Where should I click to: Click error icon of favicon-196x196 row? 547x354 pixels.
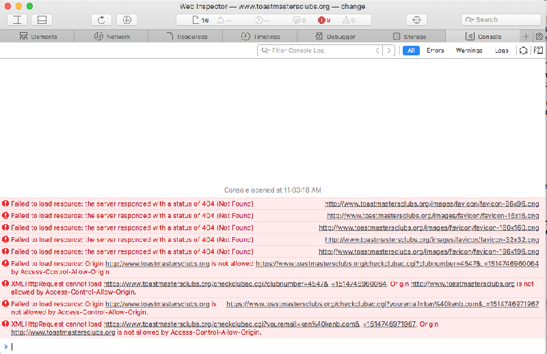coord(5,251)
